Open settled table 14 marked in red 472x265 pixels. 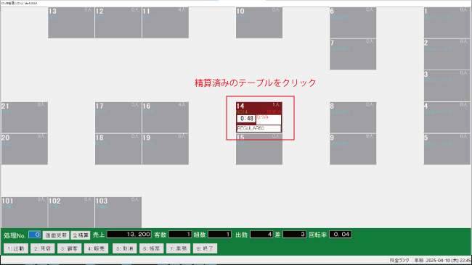pos(259,117)
